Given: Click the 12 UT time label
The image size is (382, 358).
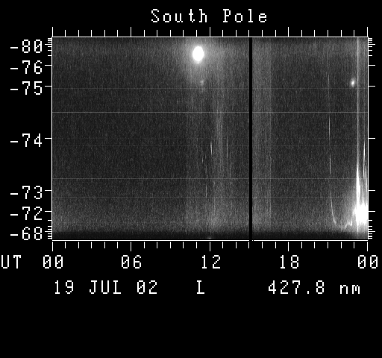Looking at the screenshot, I should pos(210,262).
